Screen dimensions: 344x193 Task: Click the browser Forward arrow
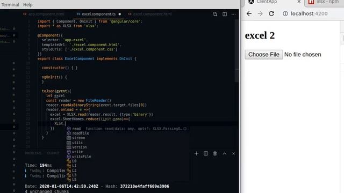(260, 13)
